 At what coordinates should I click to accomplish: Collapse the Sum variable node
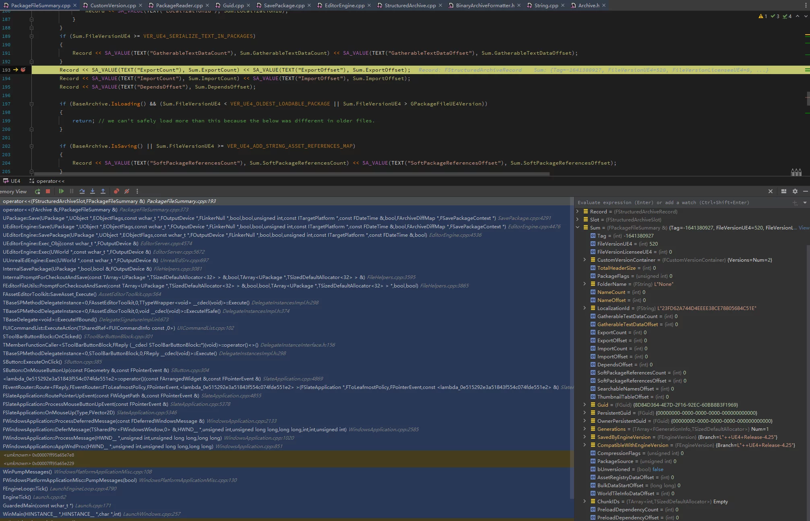[578, 227]
